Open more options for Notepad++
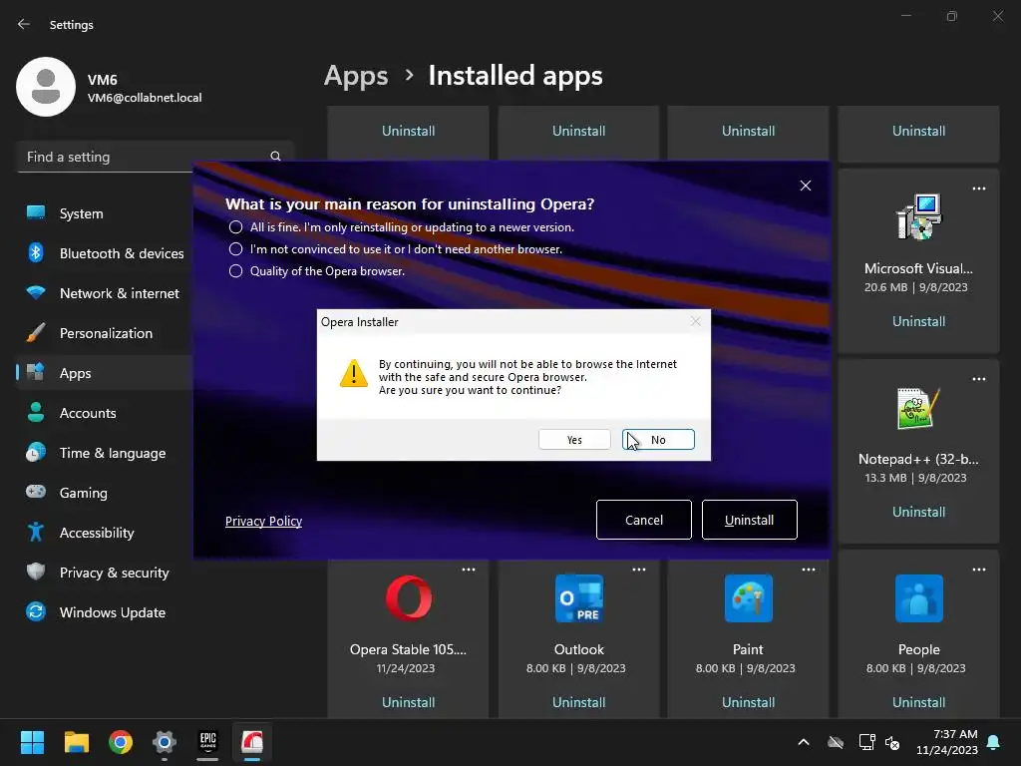This screenshot has width=1021, height=766. (x=979, y=379)
